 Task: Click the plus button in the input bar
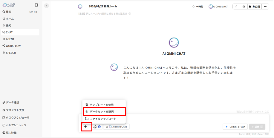(85, 127)
